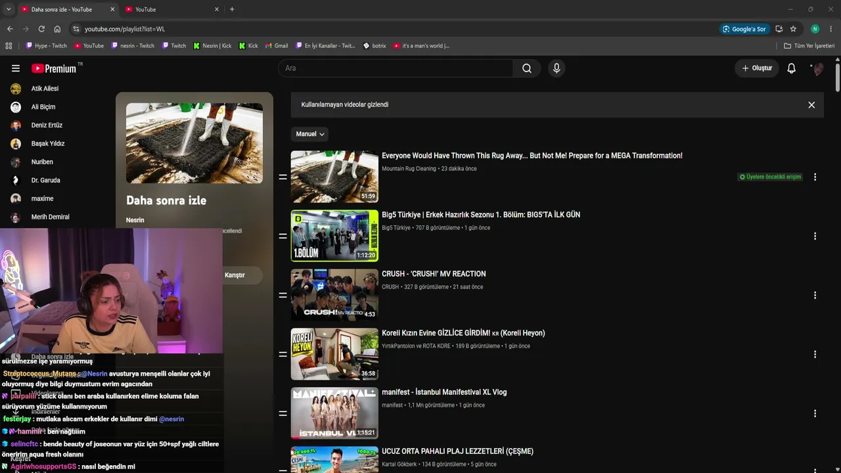The height and width of the screenshot is (473, 841).
Task: Open browser home page icon
Action: 57,29
